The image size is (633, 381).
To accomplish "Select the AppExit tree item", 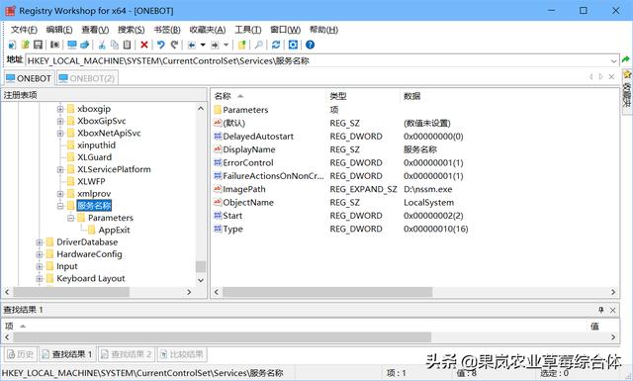I will 114,230.
